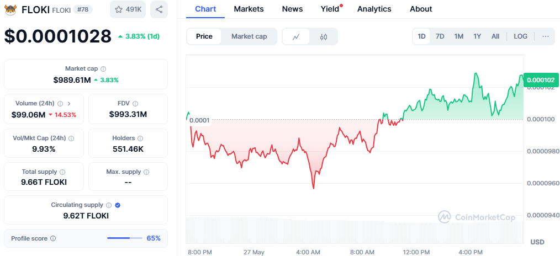Click the 0.0001 open price label on chart
Image resolution: width=560 pixels, height=256 pixels.
click(x=199, y=120)
